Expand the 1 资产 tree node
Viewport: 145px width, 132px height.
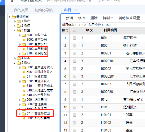[x=15, y=21]
